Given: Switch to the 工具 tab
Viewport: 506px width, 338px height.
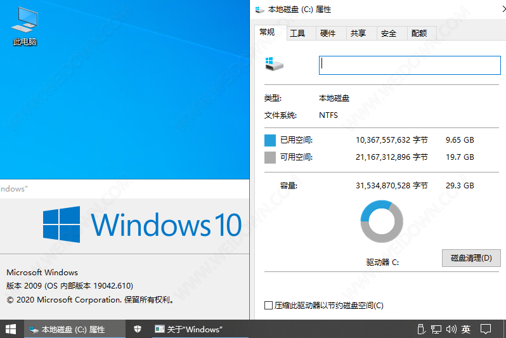Looking at the screenshot, I should (x=297, y=34).
